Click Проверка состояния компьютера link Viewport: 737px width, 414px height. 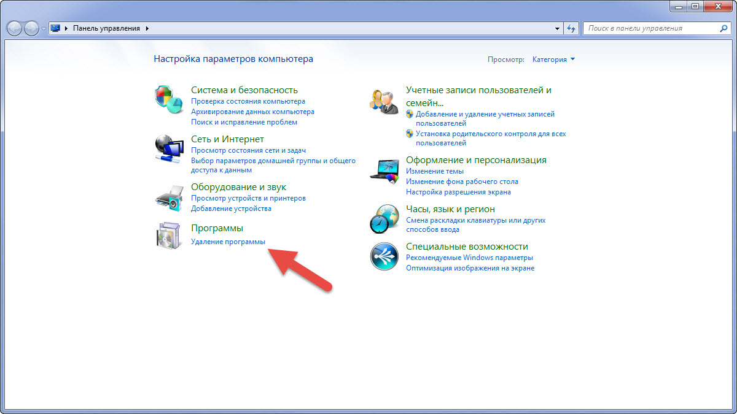[x=248, y=101]
